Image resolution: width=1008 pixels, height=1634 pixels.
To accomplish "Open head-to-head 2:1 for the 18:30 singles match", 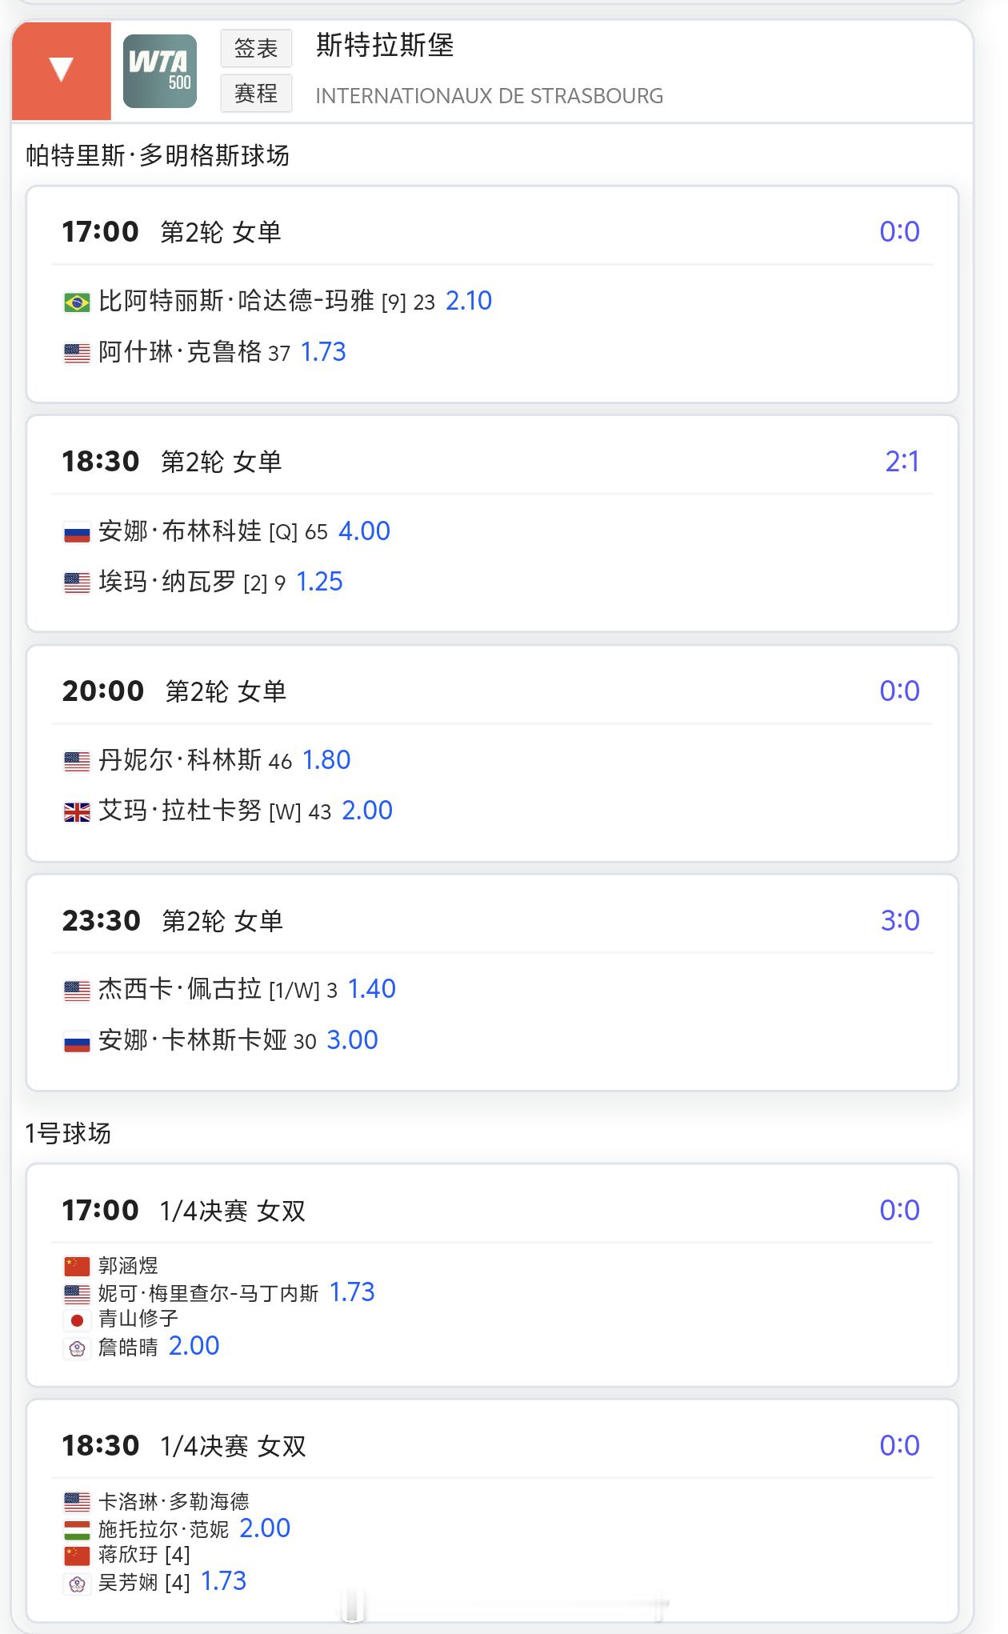I will click(902, 461).
